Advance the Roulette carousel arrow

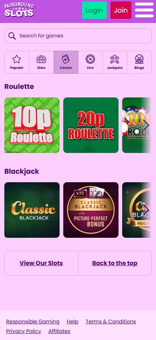click(146, 125)
